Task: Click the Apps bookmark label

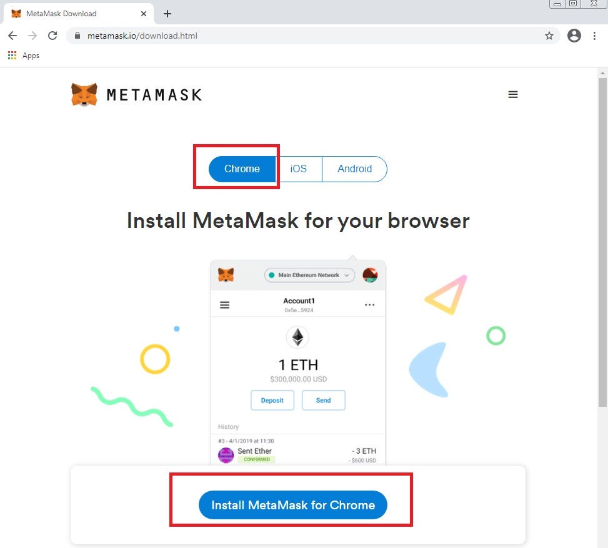Action: click(31, 56)
